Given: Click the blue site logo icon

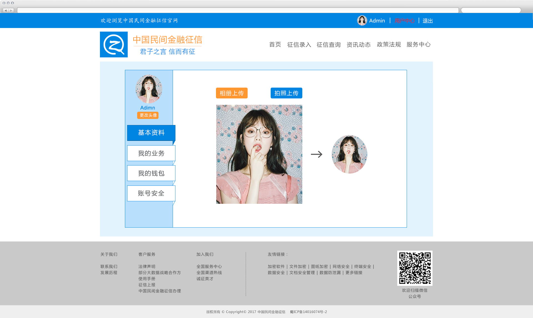Looking at the screenshot, I should [114, 44].
